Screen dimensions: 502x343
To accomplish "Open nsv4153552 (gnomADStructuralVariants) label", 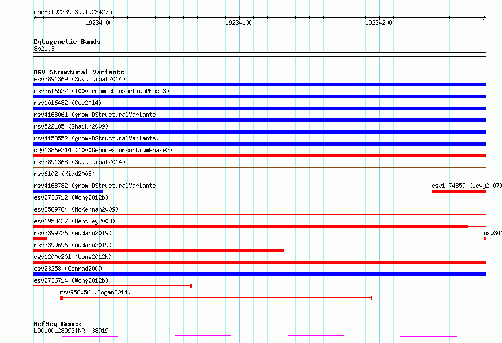I will click(96, 138).
